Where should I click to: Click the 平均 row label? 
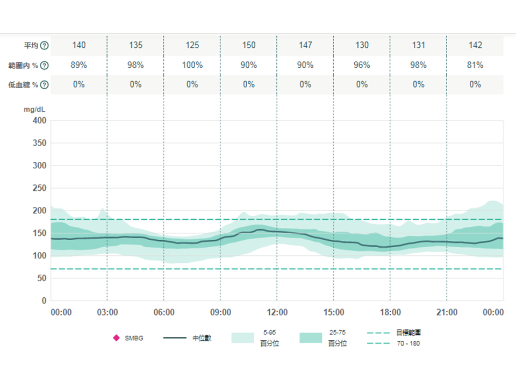32,46
